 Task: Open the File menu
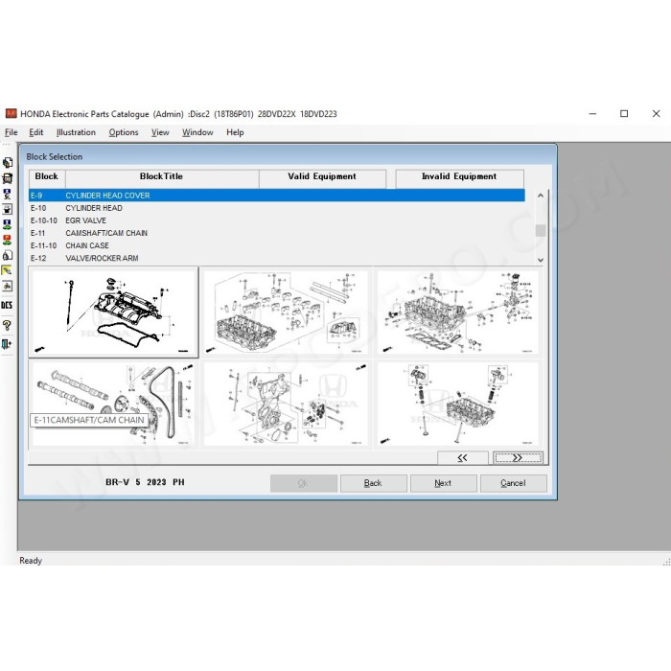[12, 132]
